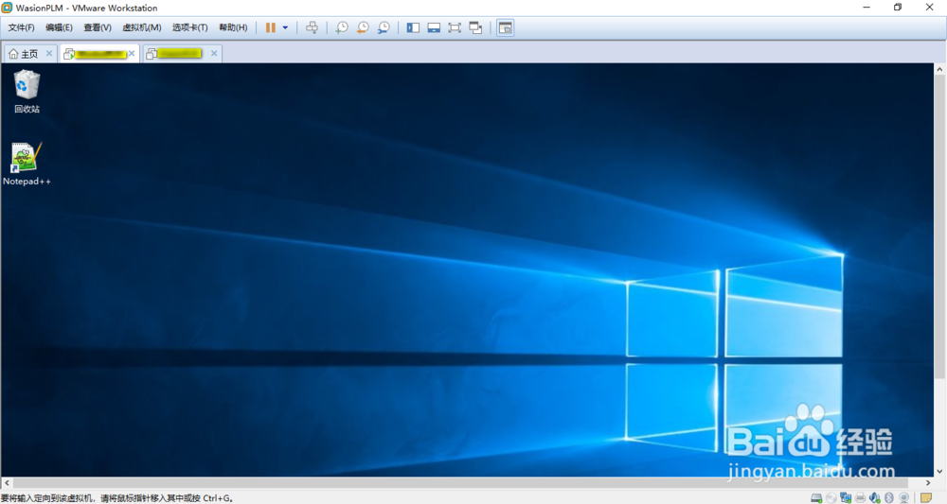Select the 回收站 recycle bin desktop icon

click(27, 92)
